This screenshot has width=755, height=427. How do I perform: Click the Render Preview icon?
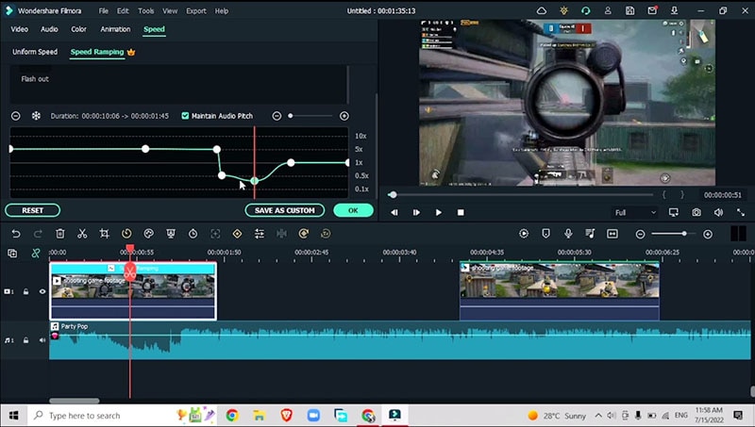click(x=524, y=234)
